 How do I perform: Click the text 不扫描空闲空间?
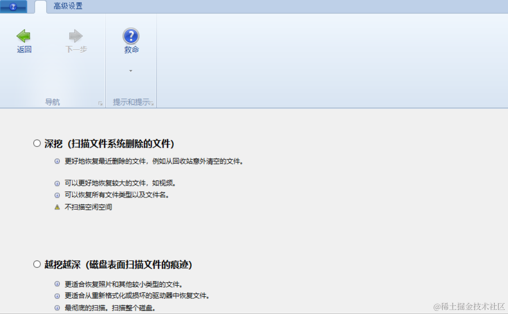point(88,207)
